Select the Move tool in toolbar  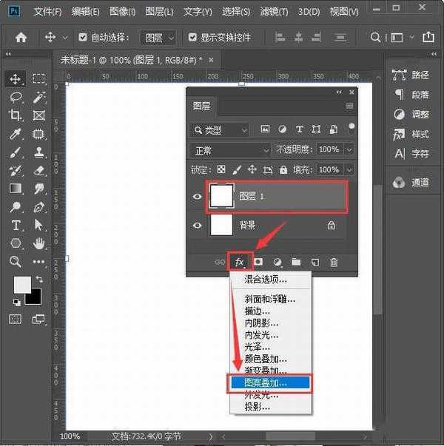click(x=15, y=78)
